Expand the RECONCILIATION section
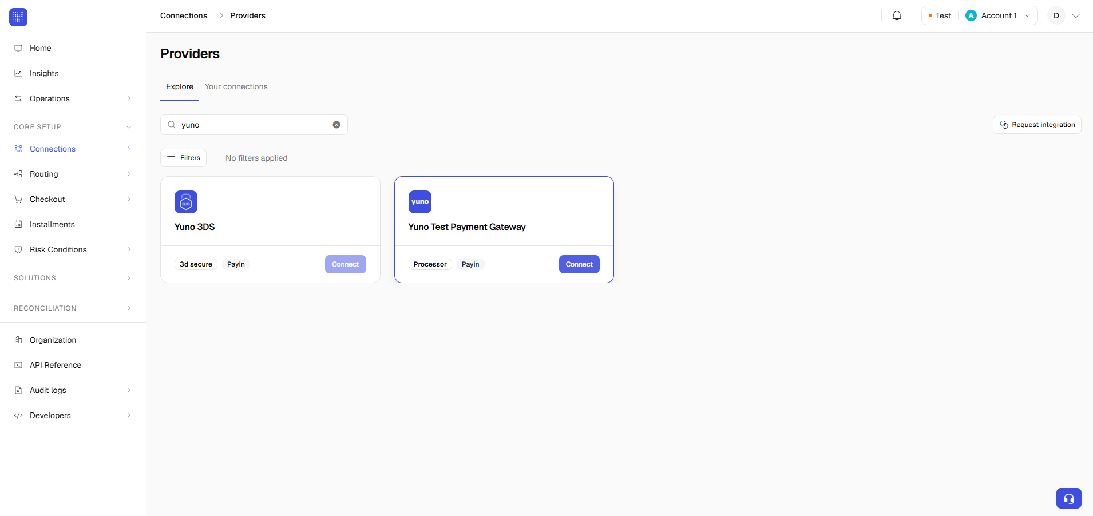The image size is (1093, 516). 129,308
